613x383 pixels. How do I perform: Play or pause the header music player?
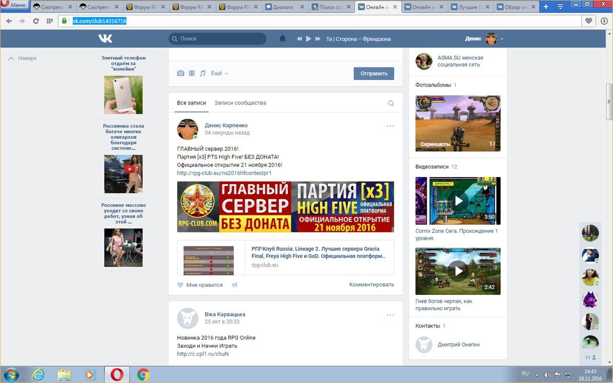[x=308, y=39]
